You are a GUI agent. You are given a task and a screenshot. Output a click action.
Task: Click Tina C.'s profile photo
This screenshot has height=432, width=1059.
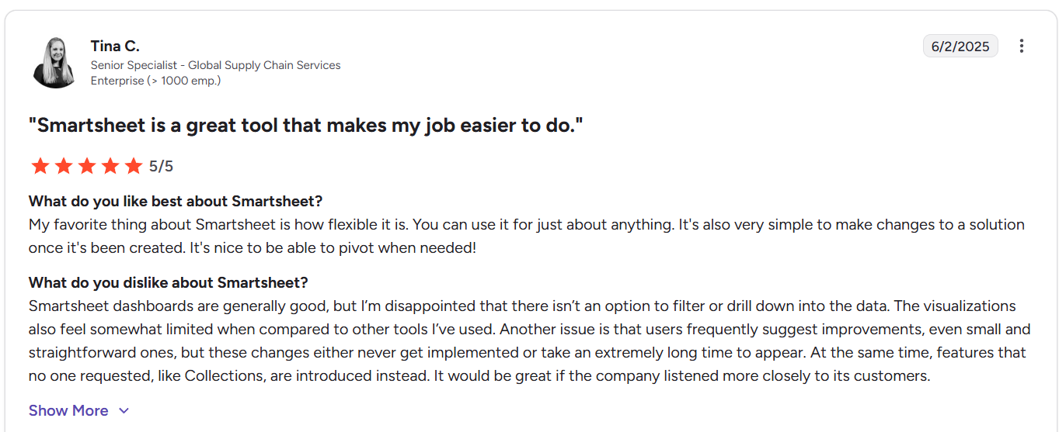click(54, 62)
